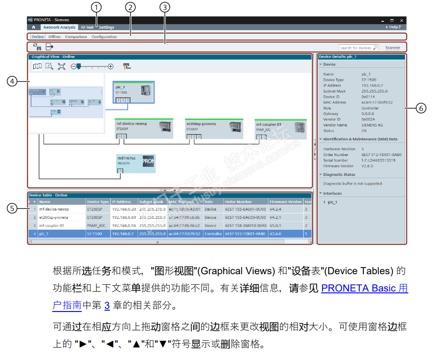Click the search magnifier icon
The image size is (436, 357).
(x=376, y=48)
